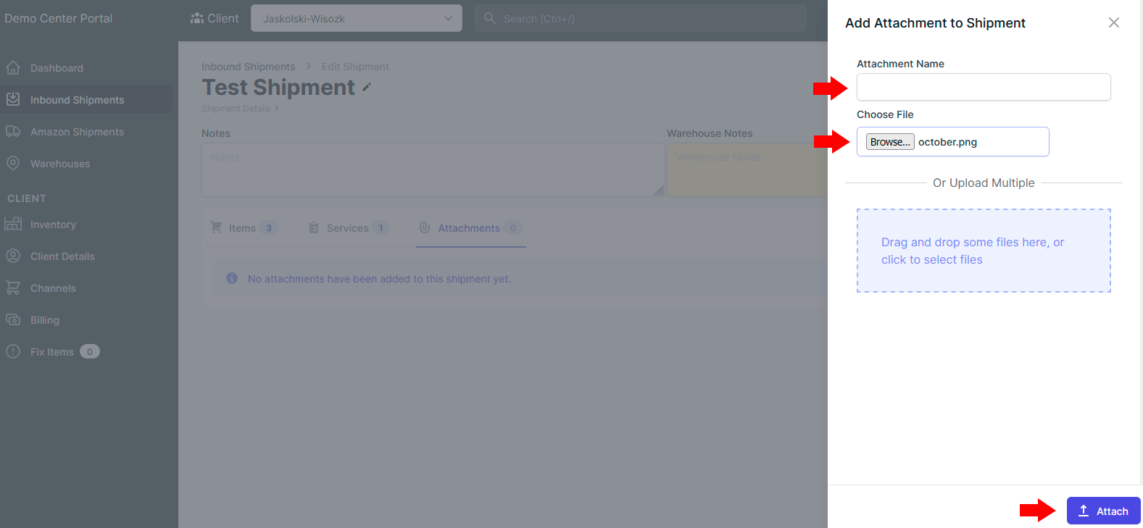The width and height of the screenshot is (1143, 528).
Task: Click the Inbound Shipments inbox icon
Action: [13, 99]
